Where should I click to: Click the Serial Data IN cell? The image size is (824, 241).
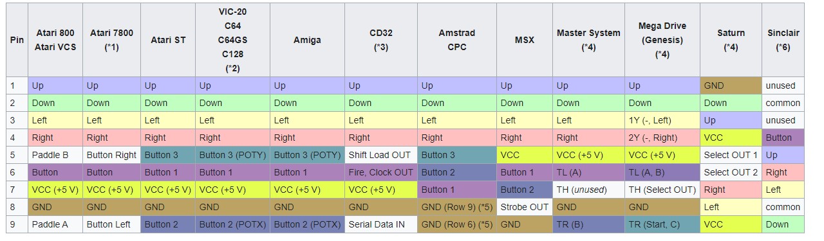[381, 224]
